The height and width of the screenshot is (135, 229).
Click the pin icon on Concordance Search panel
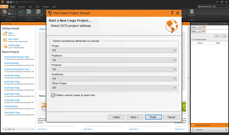225,24
